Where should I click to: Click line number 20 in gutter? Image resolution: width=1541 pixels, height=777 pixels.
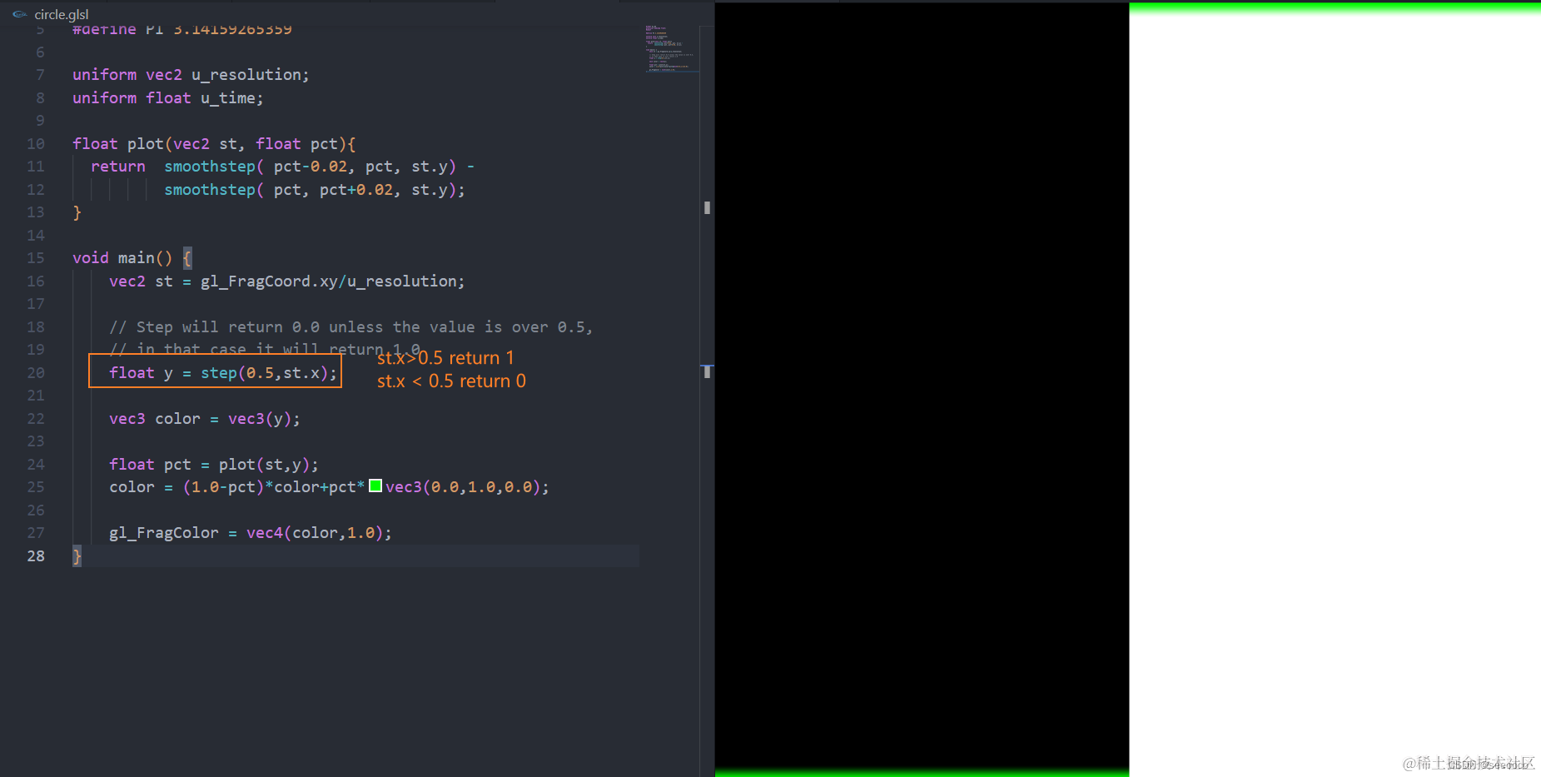[36, 373]
